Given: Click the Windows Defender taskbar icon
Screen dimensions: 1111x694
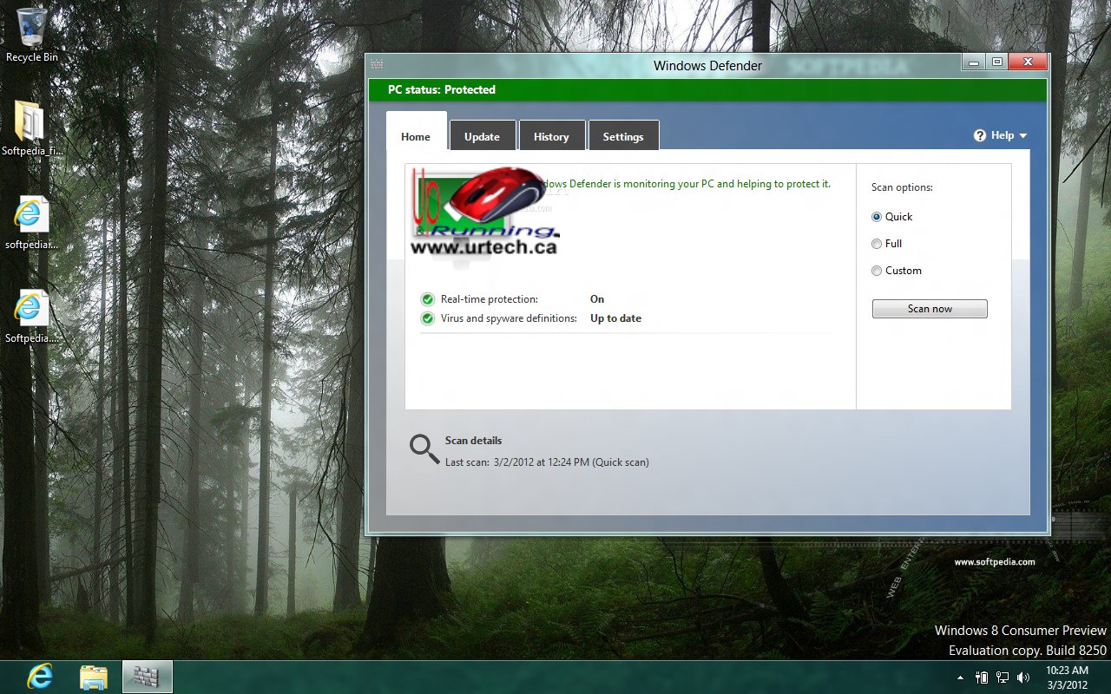Looking at the screenshot, I should point(147,677).
